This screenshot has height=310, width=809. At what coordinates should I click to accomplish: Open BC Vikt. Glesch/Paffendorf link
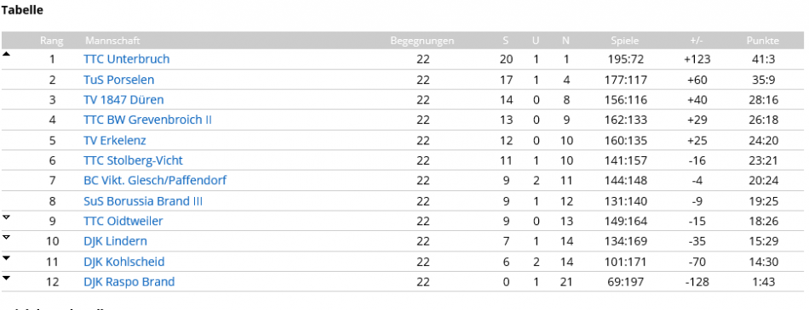[x=155, y=181]
